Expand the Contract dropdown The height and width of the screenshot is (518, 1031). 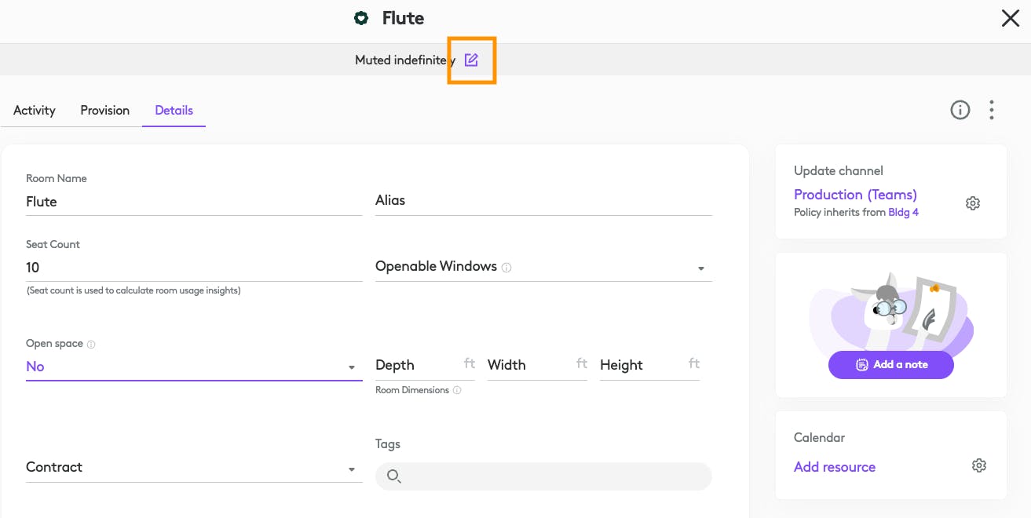click(352, 469)
